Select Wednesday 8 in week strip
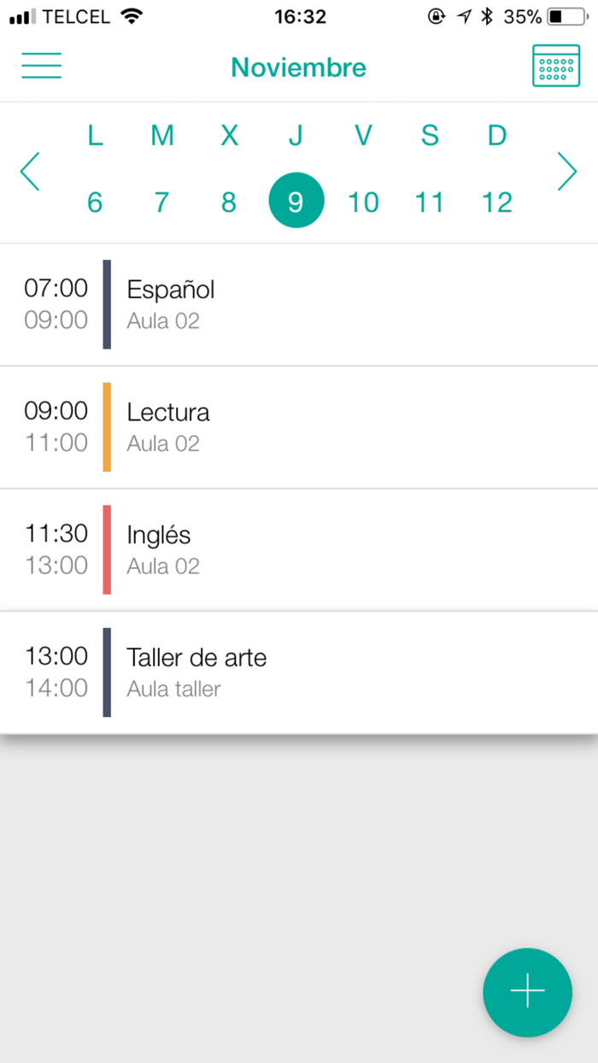 229,202
